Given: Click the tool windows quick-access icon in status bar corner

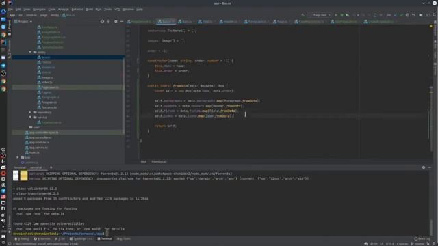Looking at the screenshot, I should 9,244.
